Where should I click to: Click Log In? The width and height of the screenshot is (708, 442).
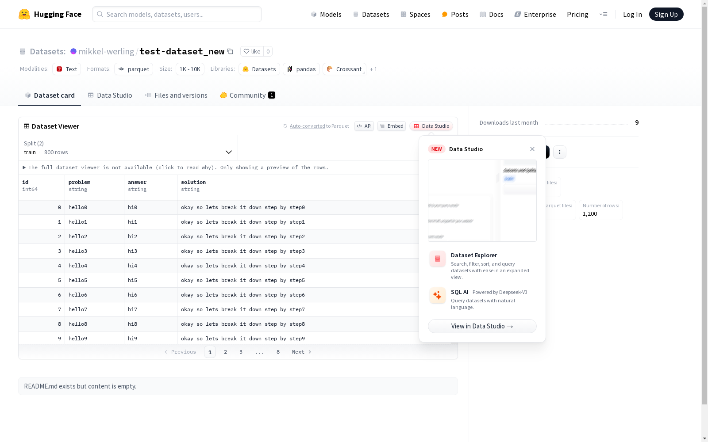632,14
